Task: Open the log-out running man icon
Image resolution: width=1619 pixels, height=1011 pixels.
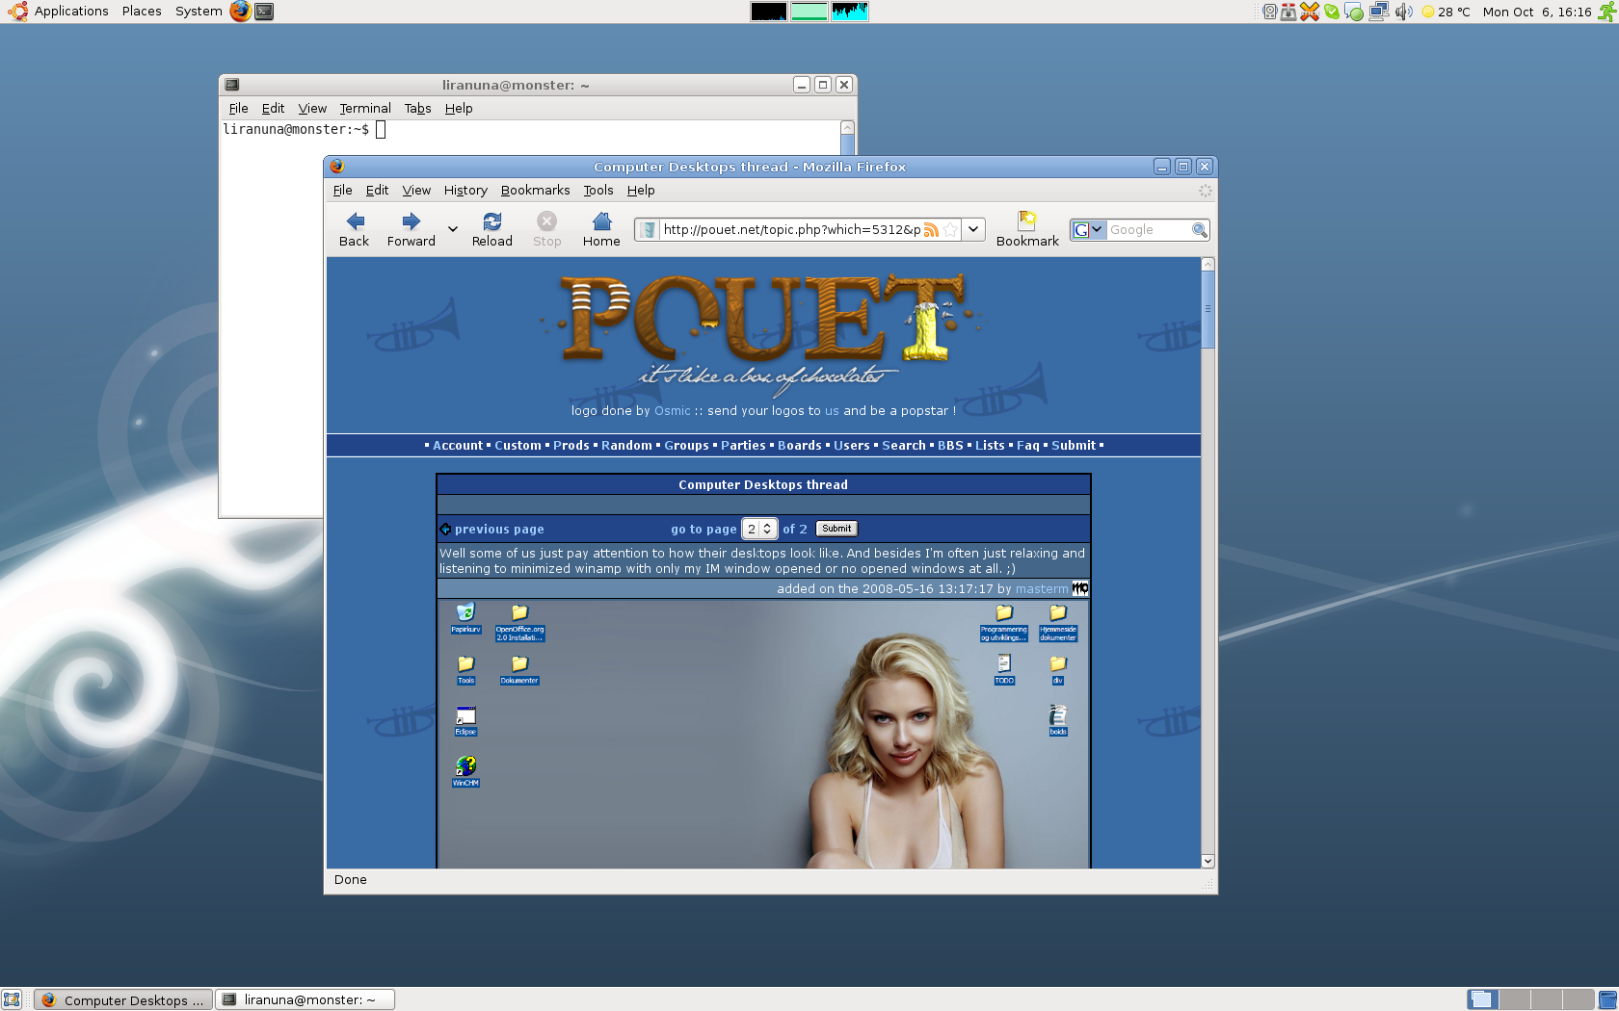Action: [1608, 12]
